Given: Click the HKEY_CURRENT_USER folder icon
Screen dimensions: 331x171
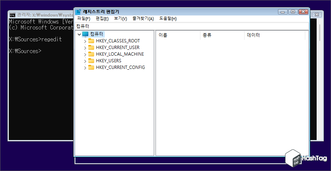Looking at the screenshot, I should (x=91, y=48).
